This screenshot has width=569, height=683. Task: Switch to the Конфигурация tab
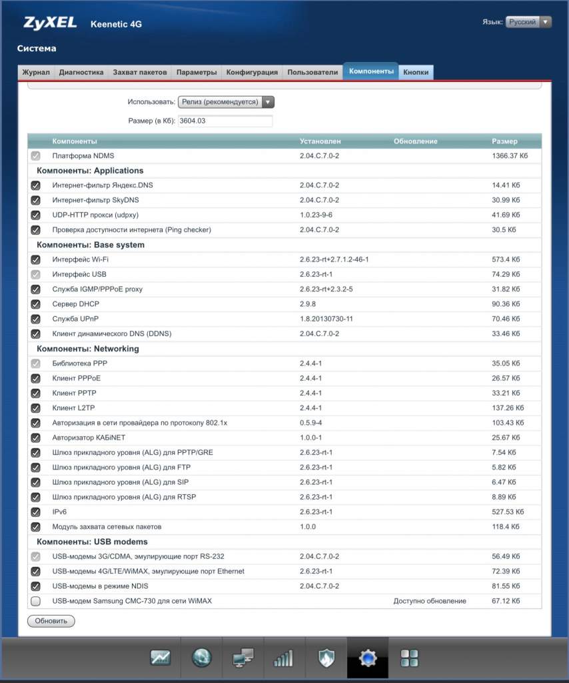[252, 72]
